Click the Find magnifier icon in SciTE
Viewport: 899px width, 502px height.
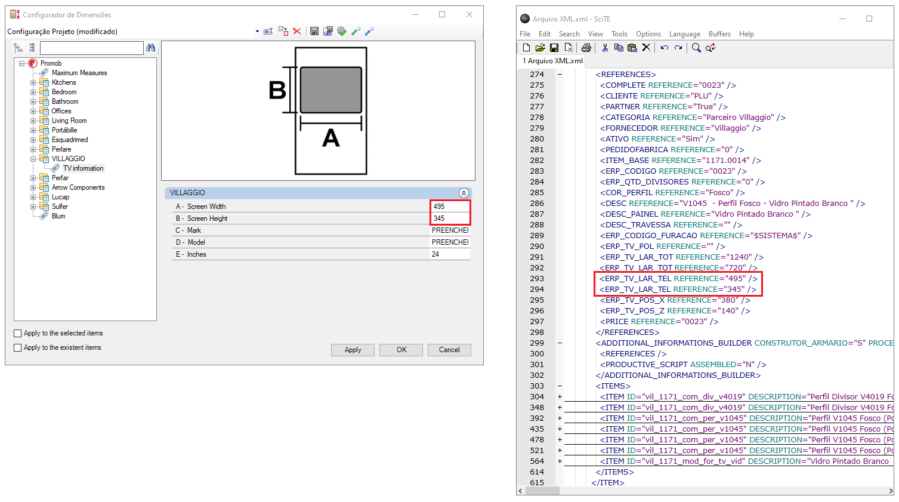pos(696,48)
